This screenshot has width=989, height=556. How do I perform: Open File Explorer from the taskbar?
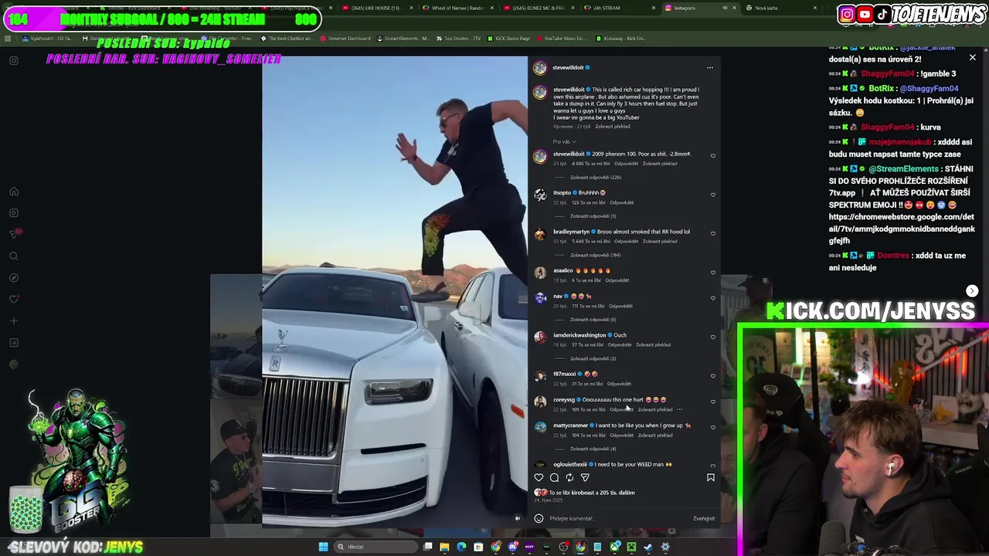coord(444,547)
